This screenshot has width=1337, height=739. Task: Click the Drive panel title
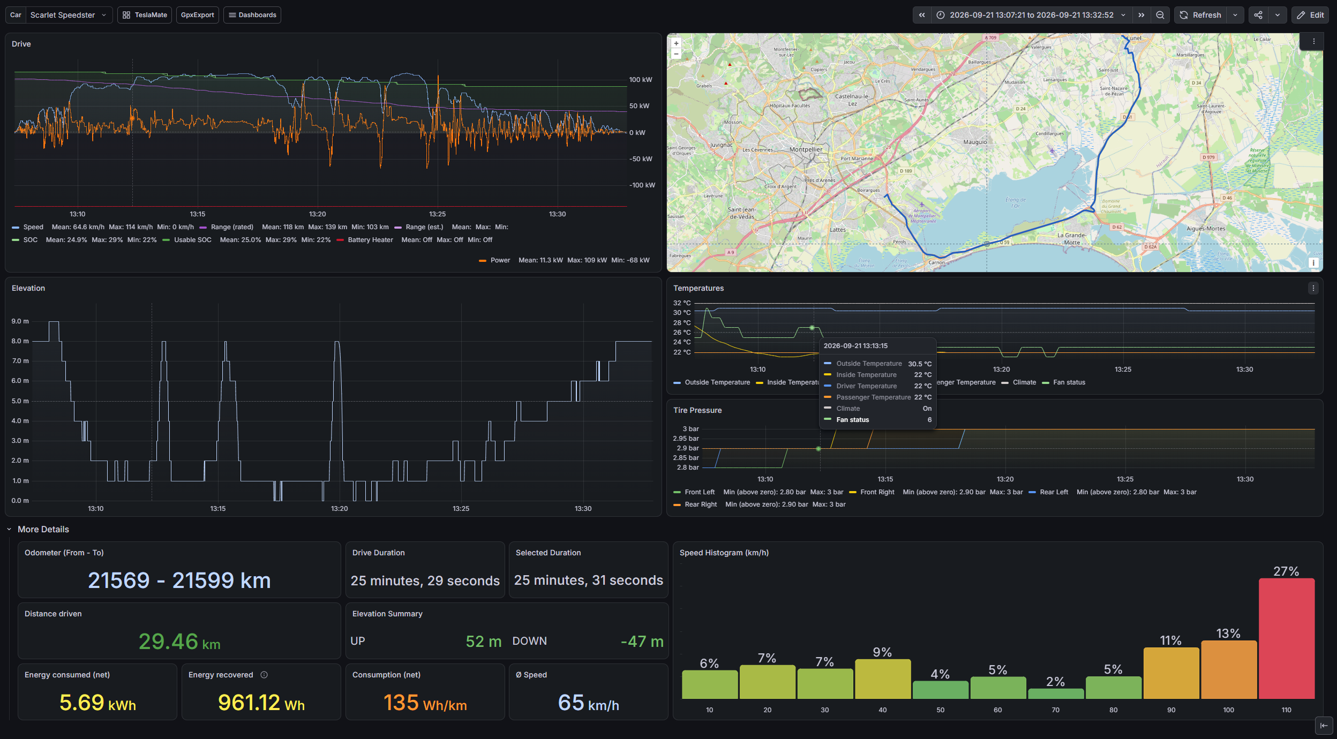(x=21, y=44)
